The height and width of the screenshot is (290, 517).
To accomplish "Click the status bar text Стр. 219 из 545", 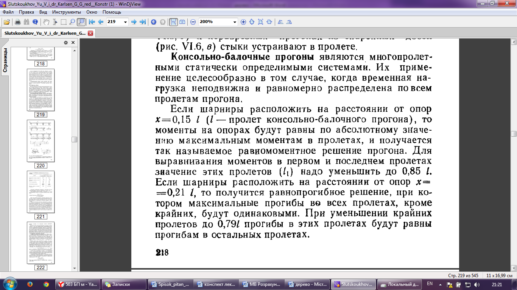I will (464, 275).
